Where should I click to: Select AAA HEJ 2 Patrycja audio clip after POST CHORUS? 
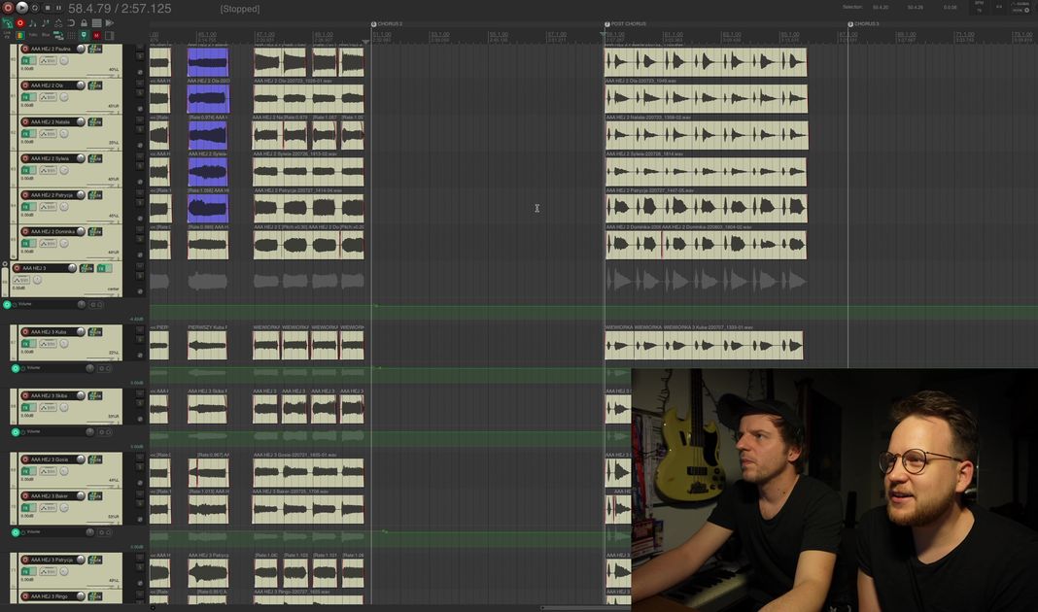(705, 208)
